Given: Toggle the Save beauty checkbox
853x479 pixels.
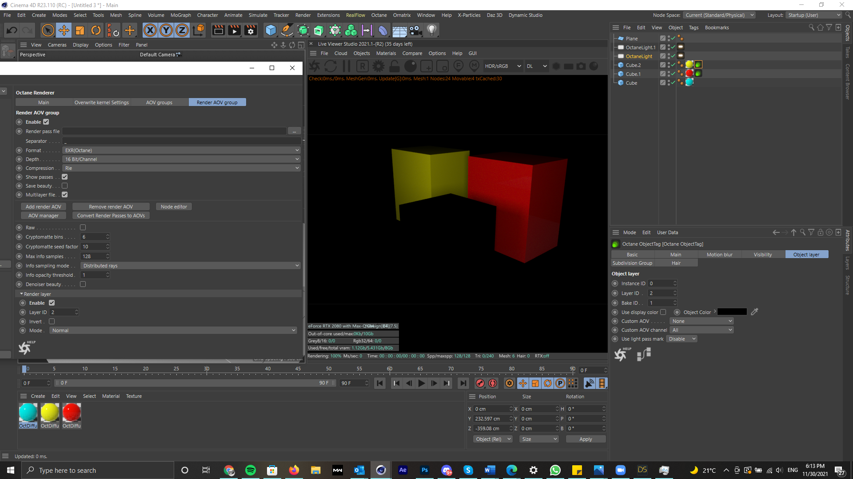Looking at the screenshot, I should [65, 186].
